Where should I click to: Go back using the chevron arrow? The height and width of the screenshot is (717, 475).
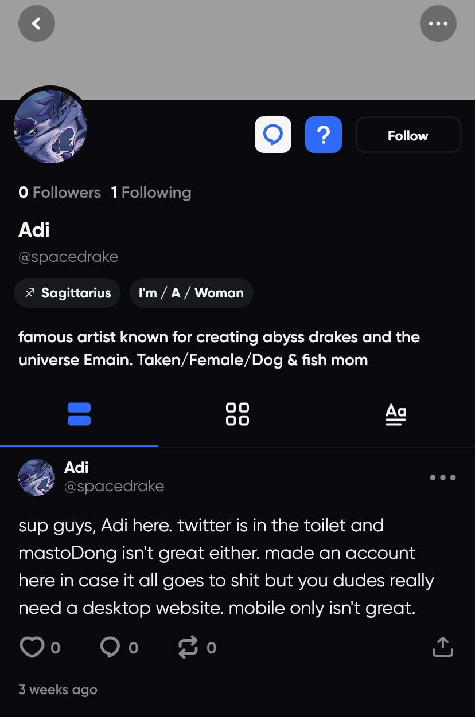tap(37, 23)
